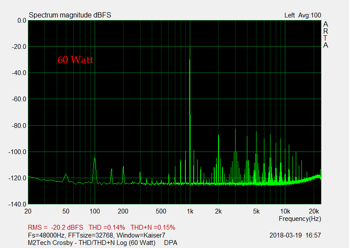The width and height of the screenshot is (349, 248).
Task: Click the 'Fs=48000Hz' setting text
Action: click(x=46, y=235)
